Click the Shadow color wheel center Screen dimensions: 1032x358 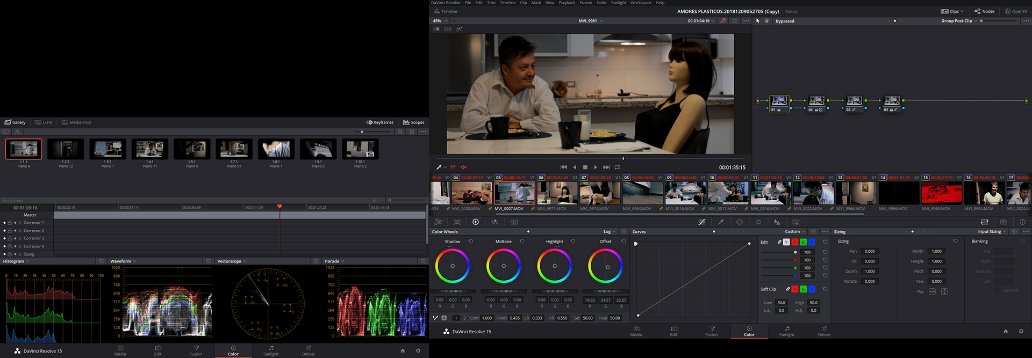pyautogui.click(x=453, y=266)
